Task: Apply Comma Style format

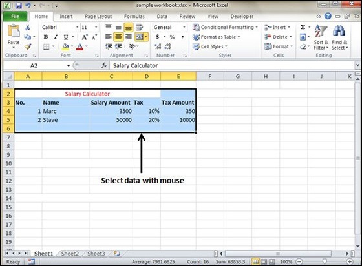Action: click(x=182, y=37)
